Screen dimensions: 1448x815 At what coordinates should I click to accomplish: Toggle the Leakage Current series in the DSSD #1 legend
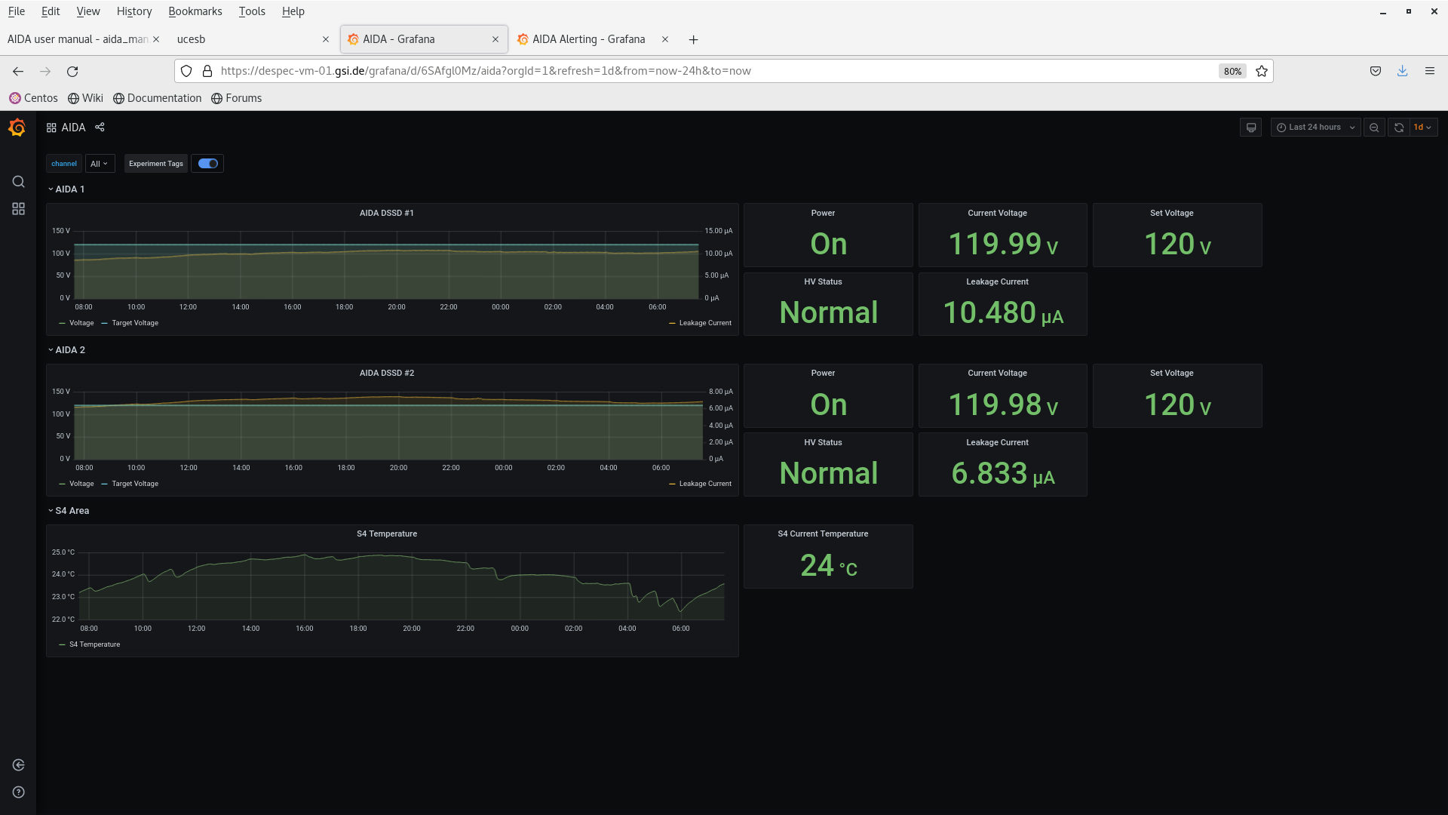pos(704,323)
